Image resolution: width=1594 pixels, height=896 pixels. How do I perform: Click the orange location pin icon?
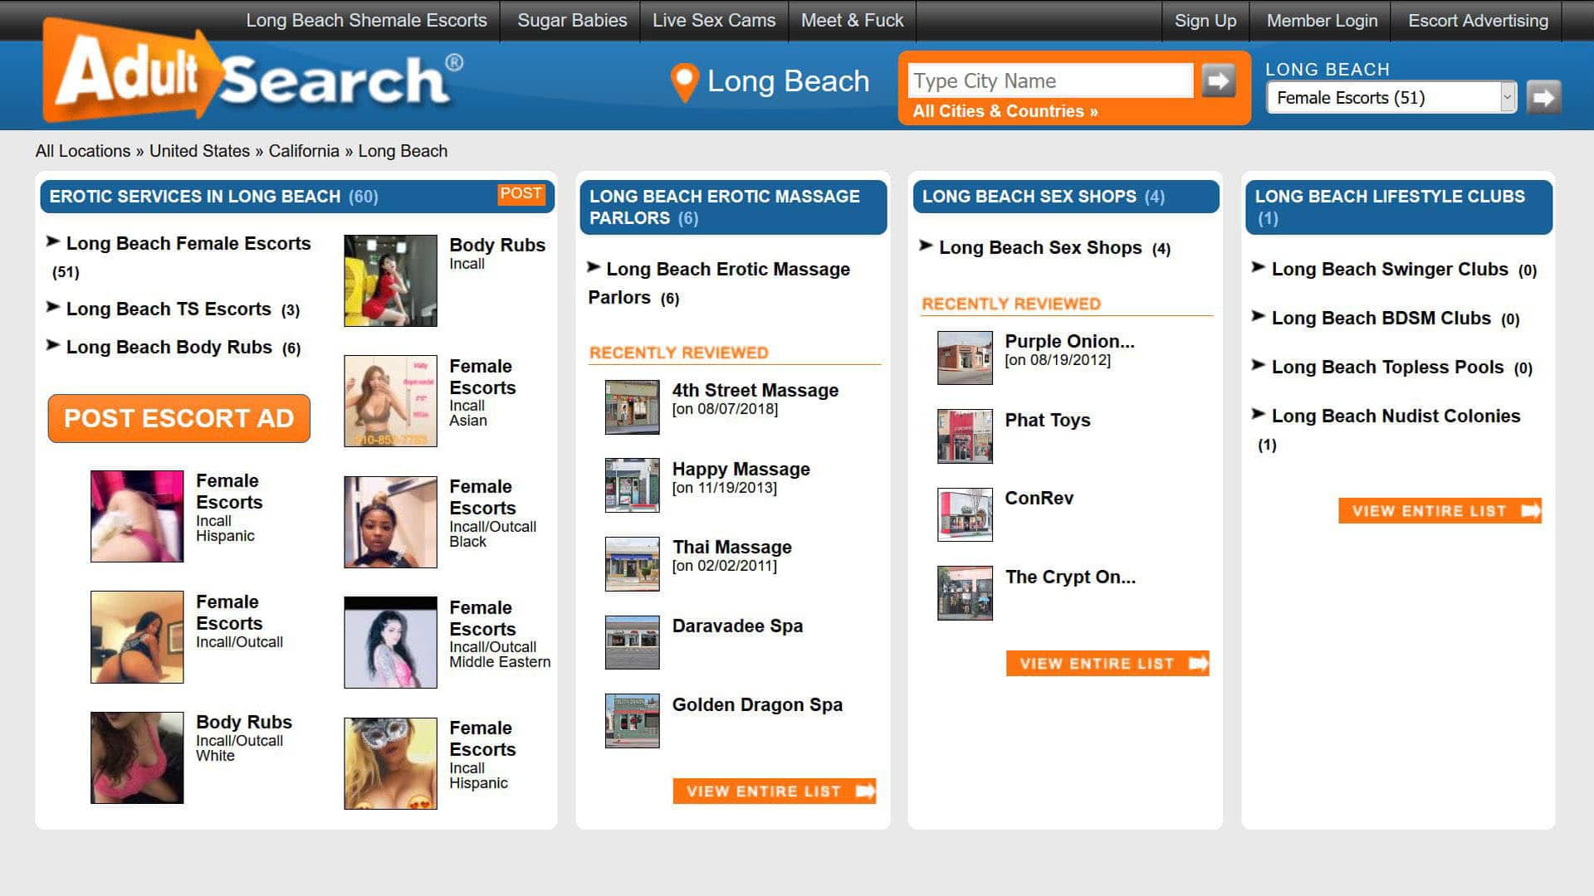[684, 82]
